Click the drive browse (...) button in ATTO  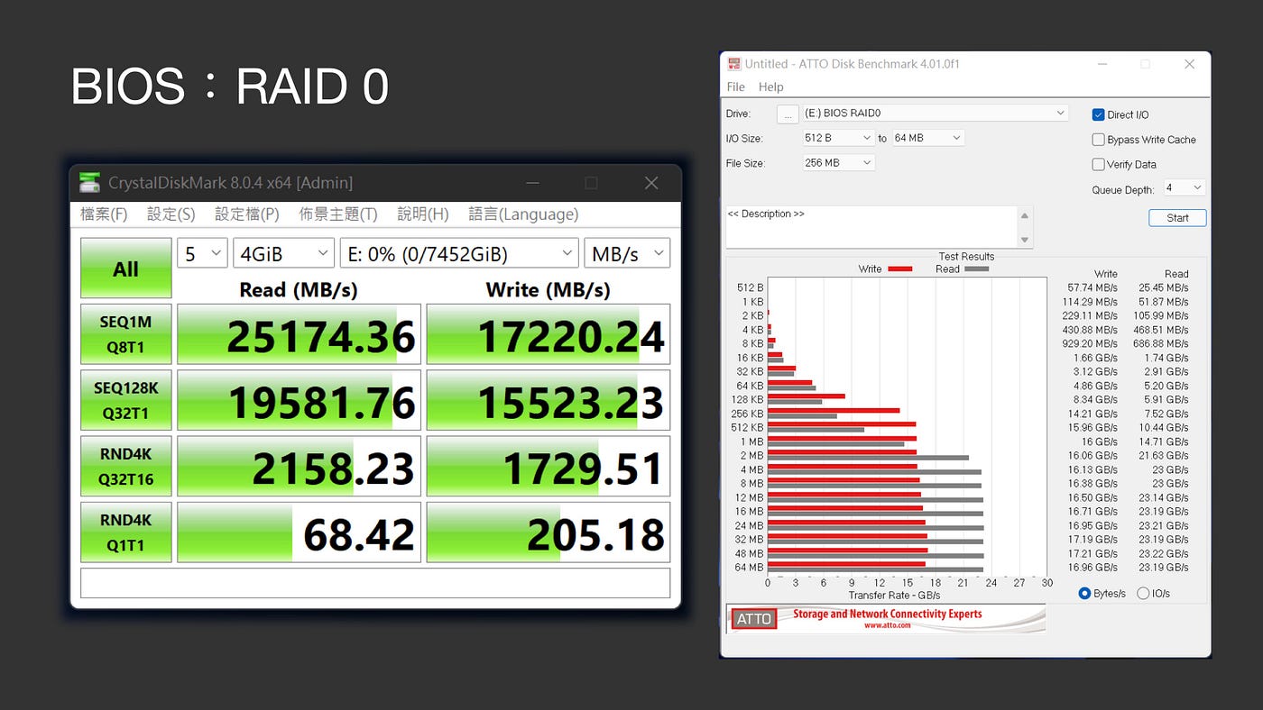[788, 114]
